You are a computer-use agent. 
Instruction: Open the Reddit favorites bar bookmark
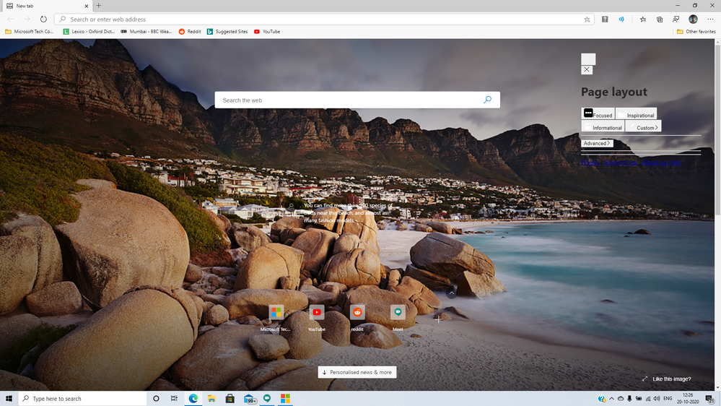tap(189, 32)
